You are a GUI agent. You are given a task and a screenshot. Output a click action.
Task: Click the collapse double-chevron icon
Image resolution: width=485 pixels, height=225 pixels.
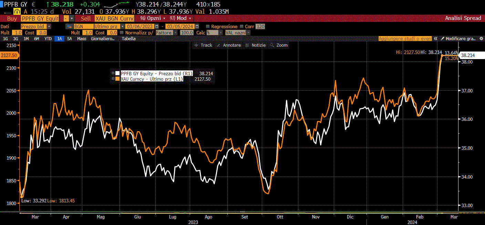(x=436, y=39)
